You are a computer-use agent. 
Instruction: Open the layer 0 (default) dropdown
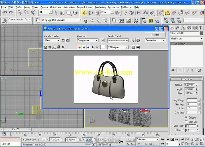[62, 20]
